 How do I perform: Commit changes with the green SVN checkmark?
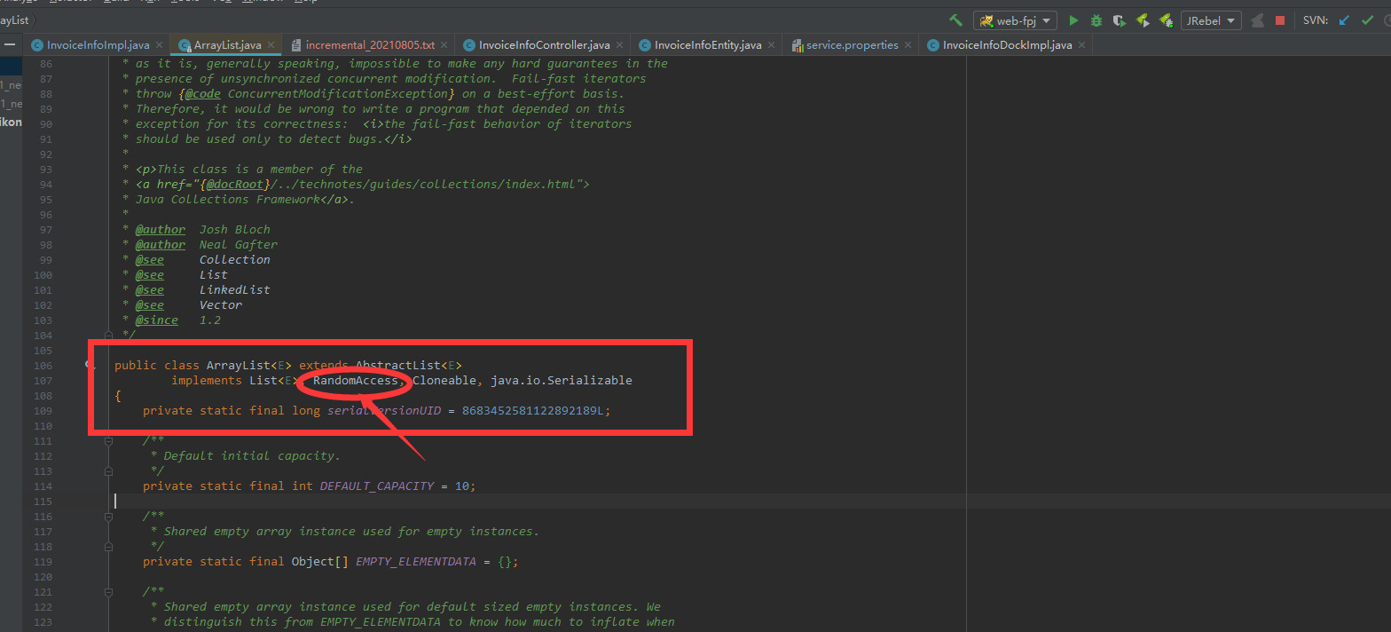[x=1368, y=20]
